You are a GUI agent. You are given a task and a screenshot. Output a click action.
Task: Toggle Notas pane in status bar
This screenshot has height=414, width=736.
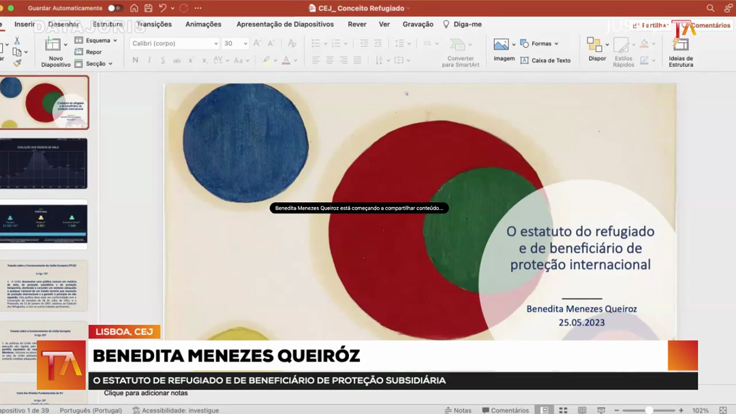[x=457, y=410]
